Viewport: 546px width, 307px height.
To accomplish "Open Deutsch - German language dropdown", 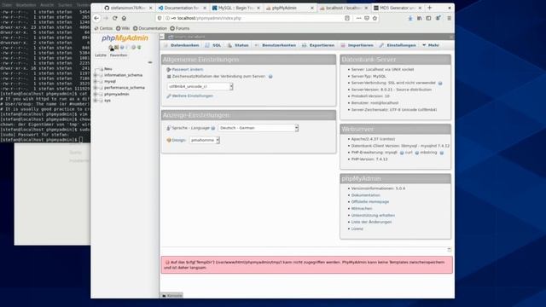I will click(258, 128).
